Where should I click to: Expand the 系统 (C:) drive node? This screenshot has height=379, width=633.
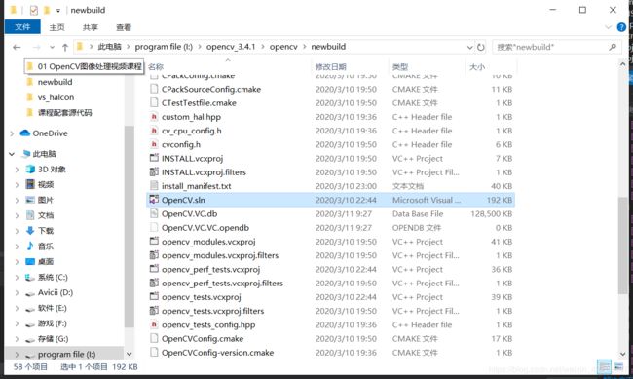pyautogui.click(x=17, y=277)
